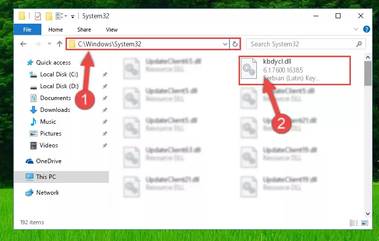
Task: Click the search magnifier icon
Action: click(x=359, y=44)
